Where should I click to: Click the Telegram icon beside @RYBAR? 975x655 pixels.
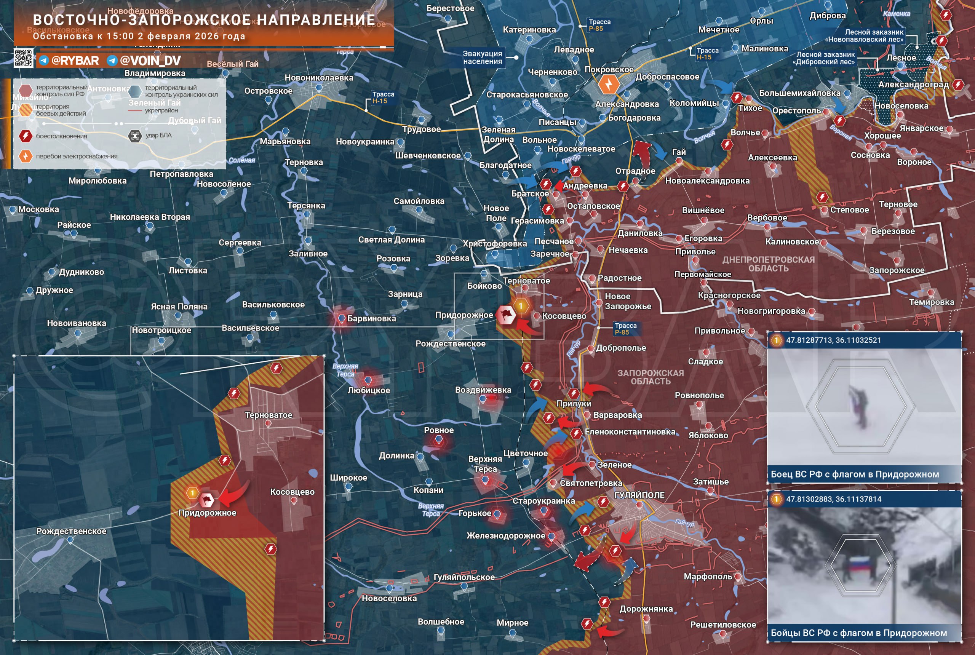pos(44,61)
